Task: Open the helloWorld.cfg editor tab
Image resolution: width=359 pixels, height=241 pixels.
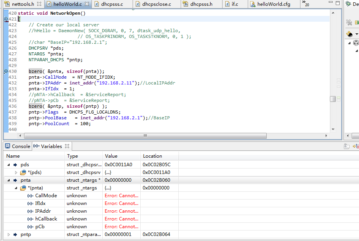Action: [x=274, y=4]
